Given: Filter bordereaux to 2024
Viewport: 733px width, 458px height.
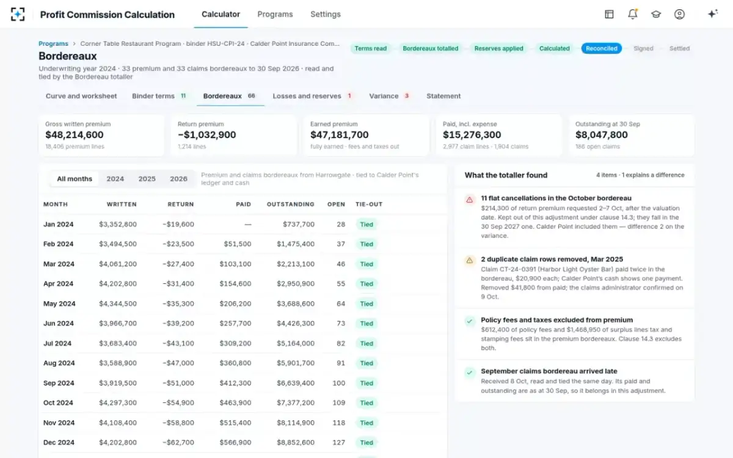Looking at the screenshot, I should [115, 179].
